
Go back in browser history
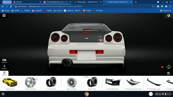[x=3, y=6]
